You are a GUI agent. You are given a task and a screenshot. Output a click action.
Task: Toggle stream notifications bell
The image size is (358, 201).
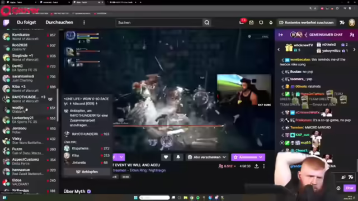click(178, 157)
